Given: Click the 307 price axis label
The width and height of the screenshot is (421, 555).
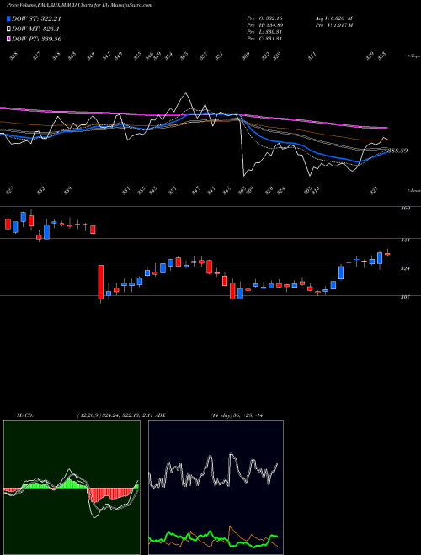Looking at the screenshot, I should [405, 297].
